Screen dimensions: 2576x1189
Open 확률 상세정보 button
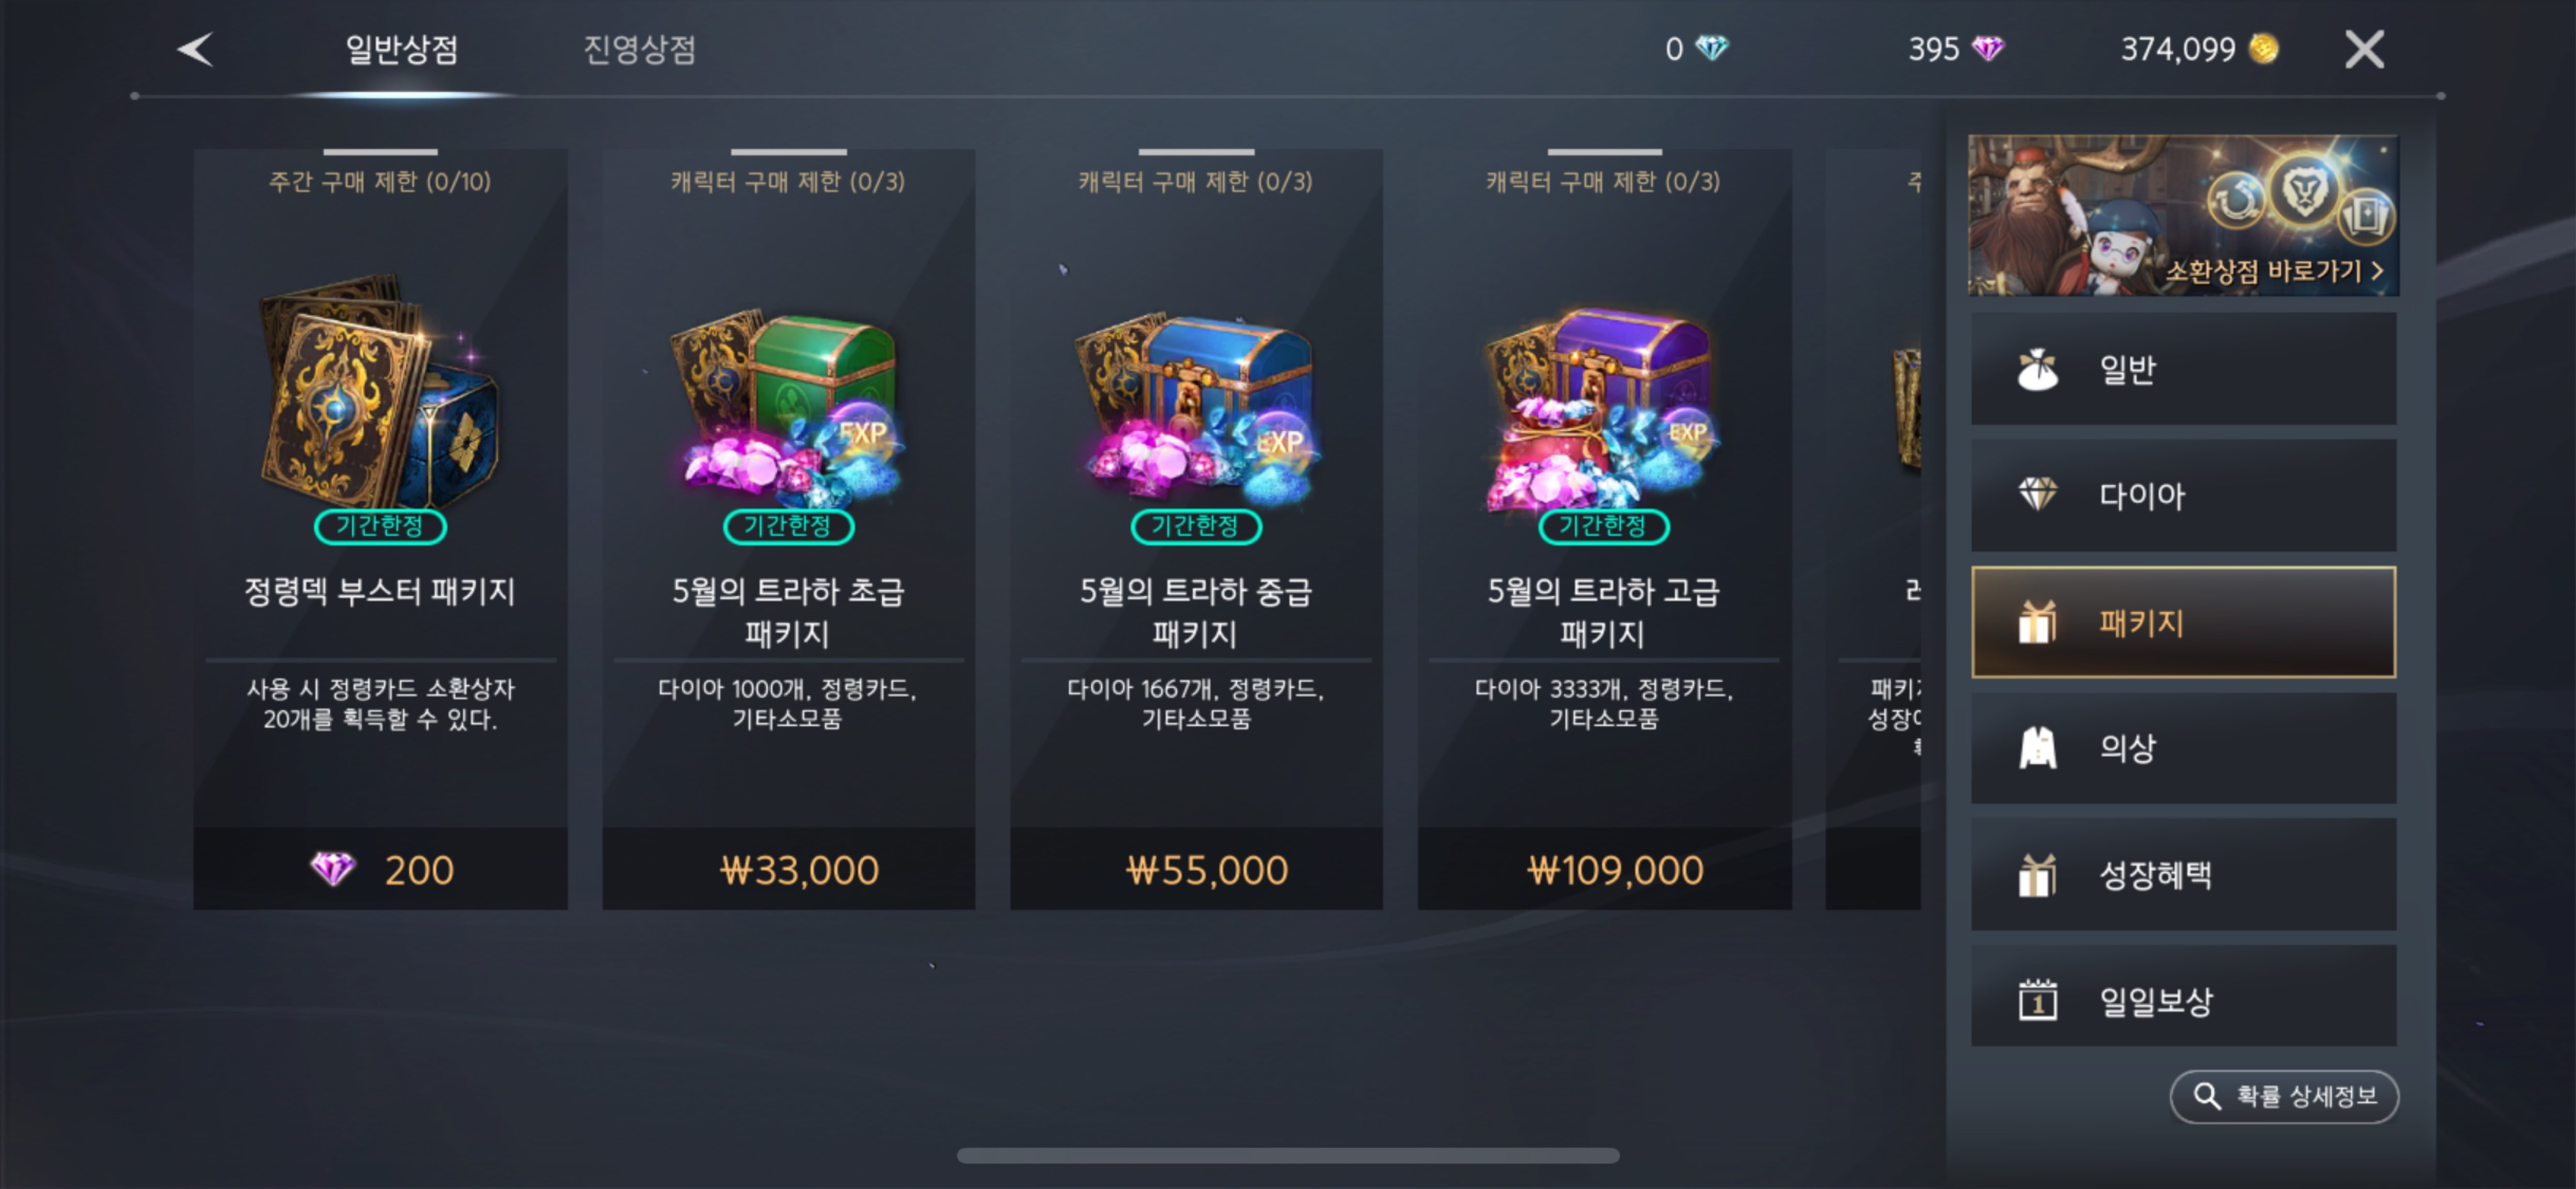(x=2284, y=1096)
